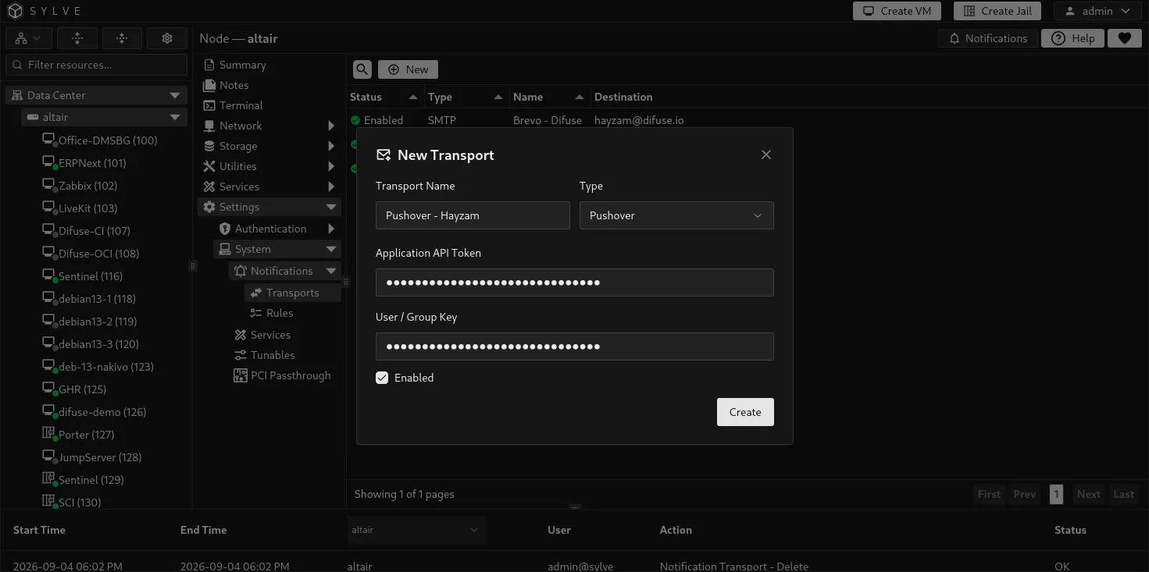Click the Create VM button
The height and width of the screenshot is (572, 1149).
coord(897,11)
